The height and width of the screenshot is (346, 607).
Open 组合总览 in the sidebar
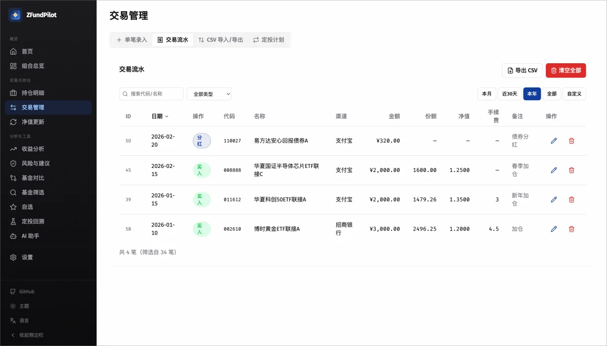tap(48, 66)
